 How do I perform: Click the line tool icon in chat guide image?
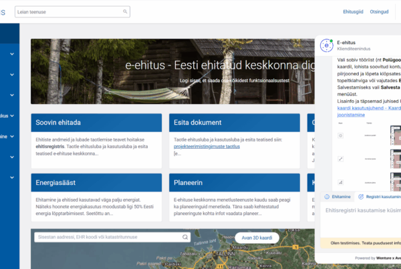point(340,159)
